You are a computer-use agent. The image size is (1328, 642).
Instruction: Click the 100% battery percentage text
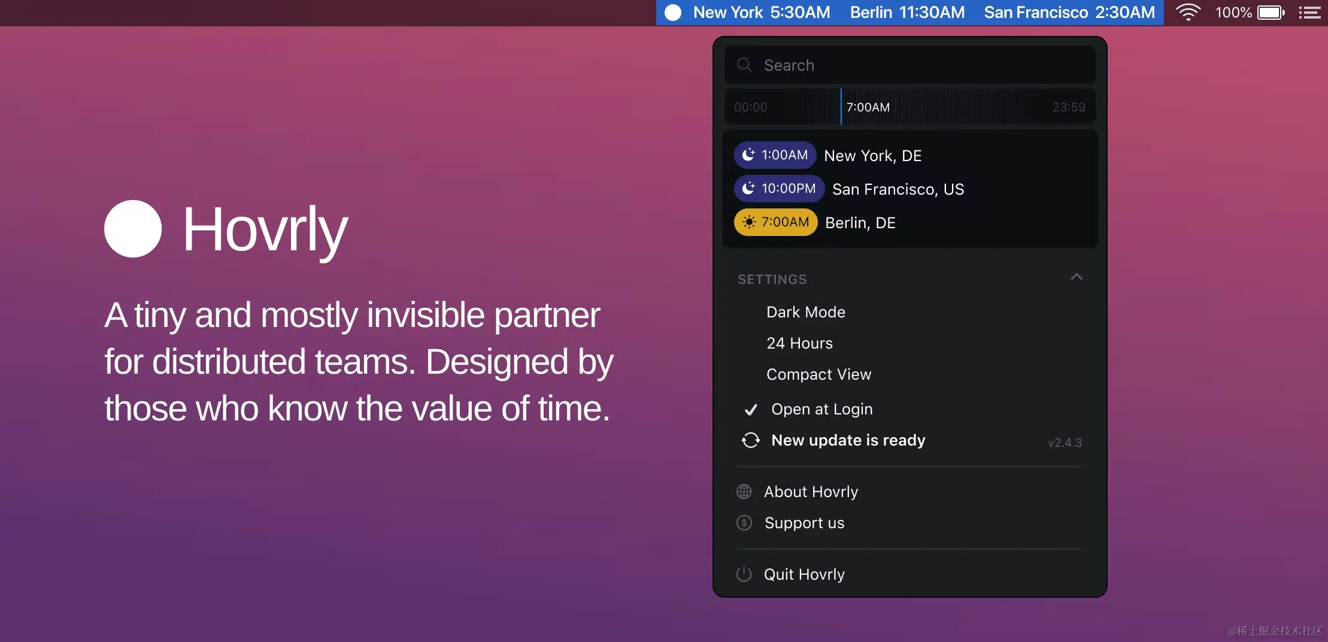point(1233,13)
